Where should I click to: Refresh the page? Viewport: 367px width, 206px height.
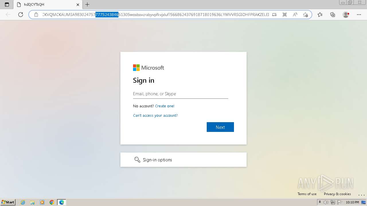click(21, 15)
